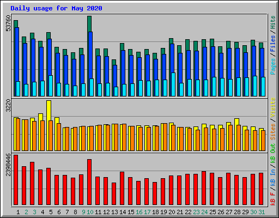Click day 24 on the x-axis

(204, 212)
